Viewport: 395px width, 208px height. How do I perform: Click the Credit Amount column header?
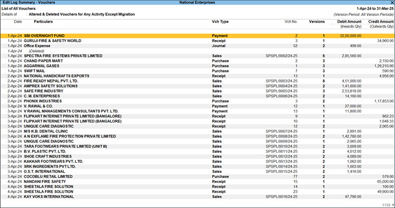[381, 22]
